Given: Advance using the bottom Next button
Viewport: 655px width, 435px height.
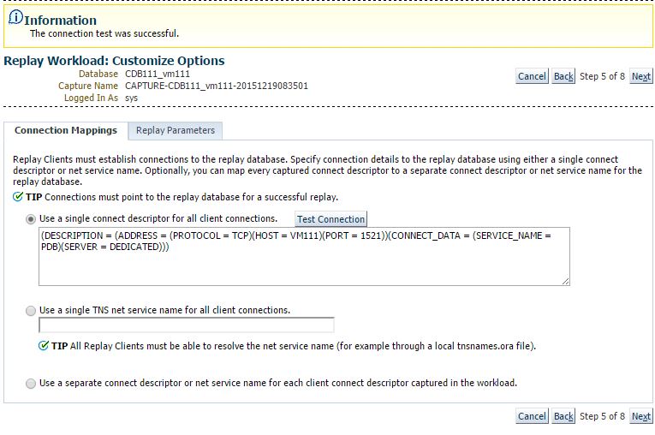Looking at the screenshot, I should [x=641, y=416].
